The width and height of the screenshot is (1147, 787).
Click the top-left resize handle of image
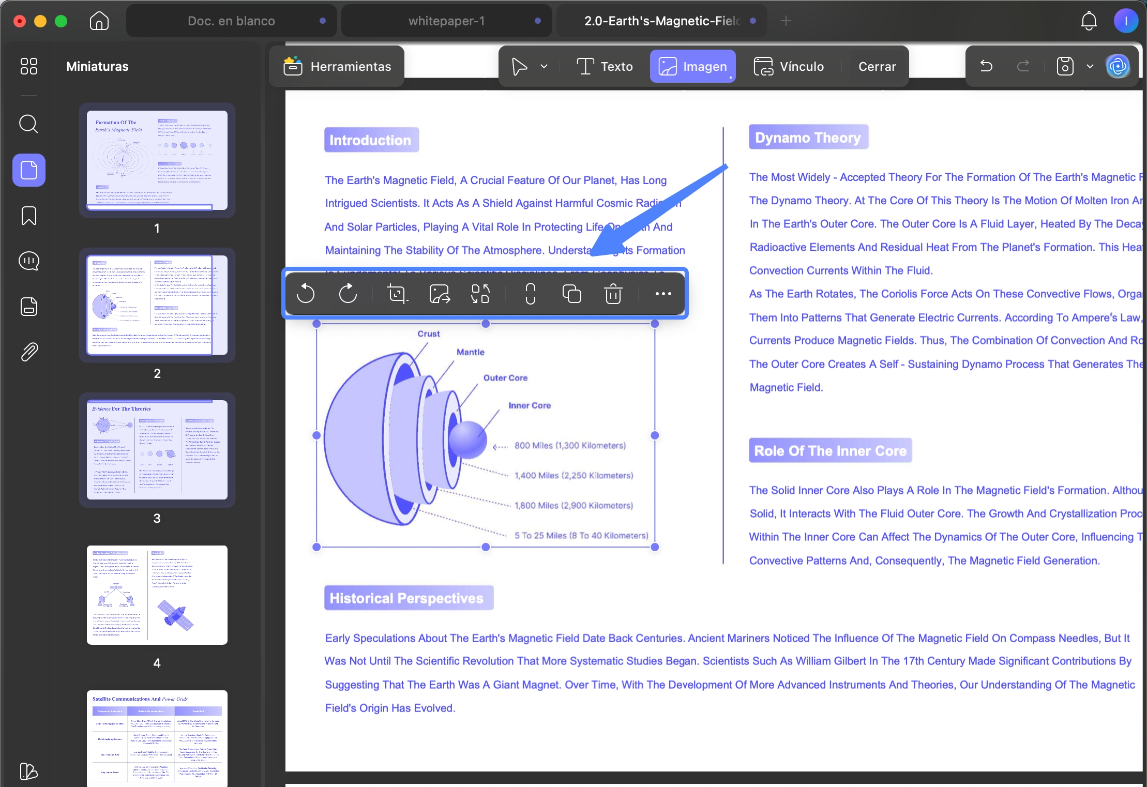click(317, 324)
